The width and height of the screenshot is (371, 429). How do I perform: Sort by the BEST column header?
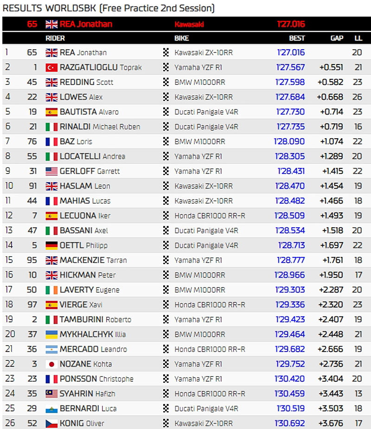coord(297,38)
